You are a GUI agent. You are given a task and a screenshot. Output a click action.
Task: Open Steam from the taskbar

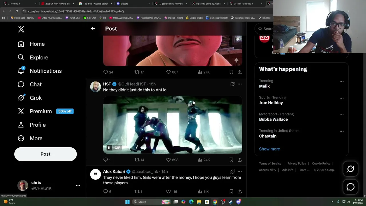click(x=230, y=202)
